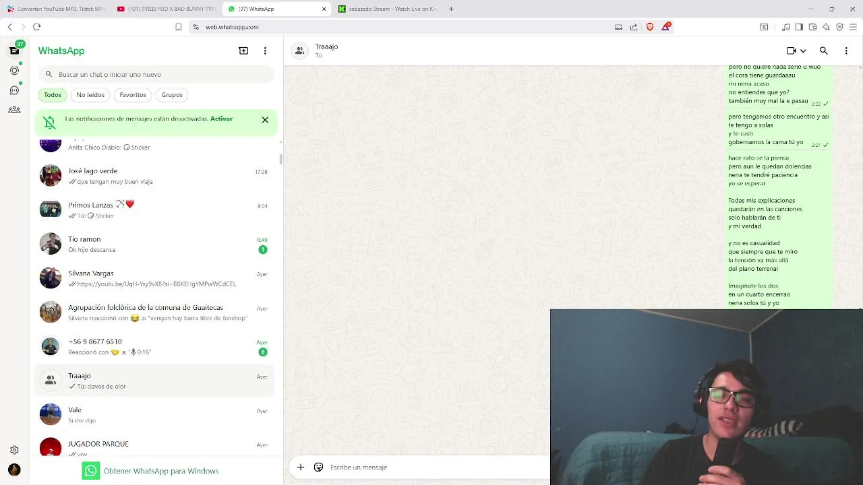Close the WhatsApp browser tab

pyautogui.click(x=324, y=9)
